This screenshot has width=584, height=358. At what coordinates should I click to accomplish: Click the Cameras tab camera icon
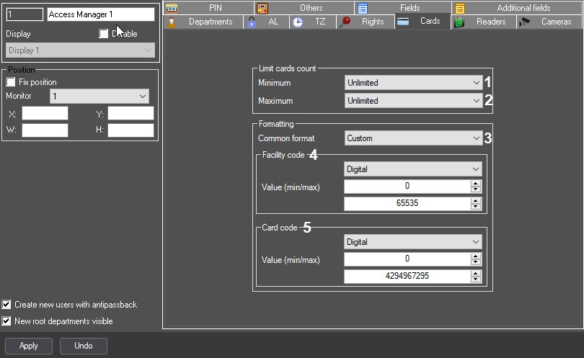pos(525,22)
